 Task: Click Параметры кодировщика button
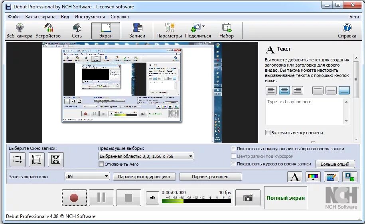(x=144, y=177)
